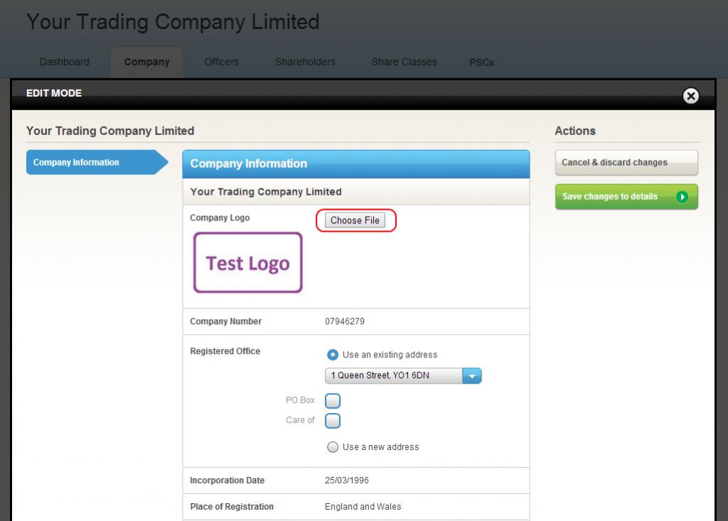Screen dimensions: 728x521
Task: Click the blue Company Information section header
Action: click(x=355, y=163)
